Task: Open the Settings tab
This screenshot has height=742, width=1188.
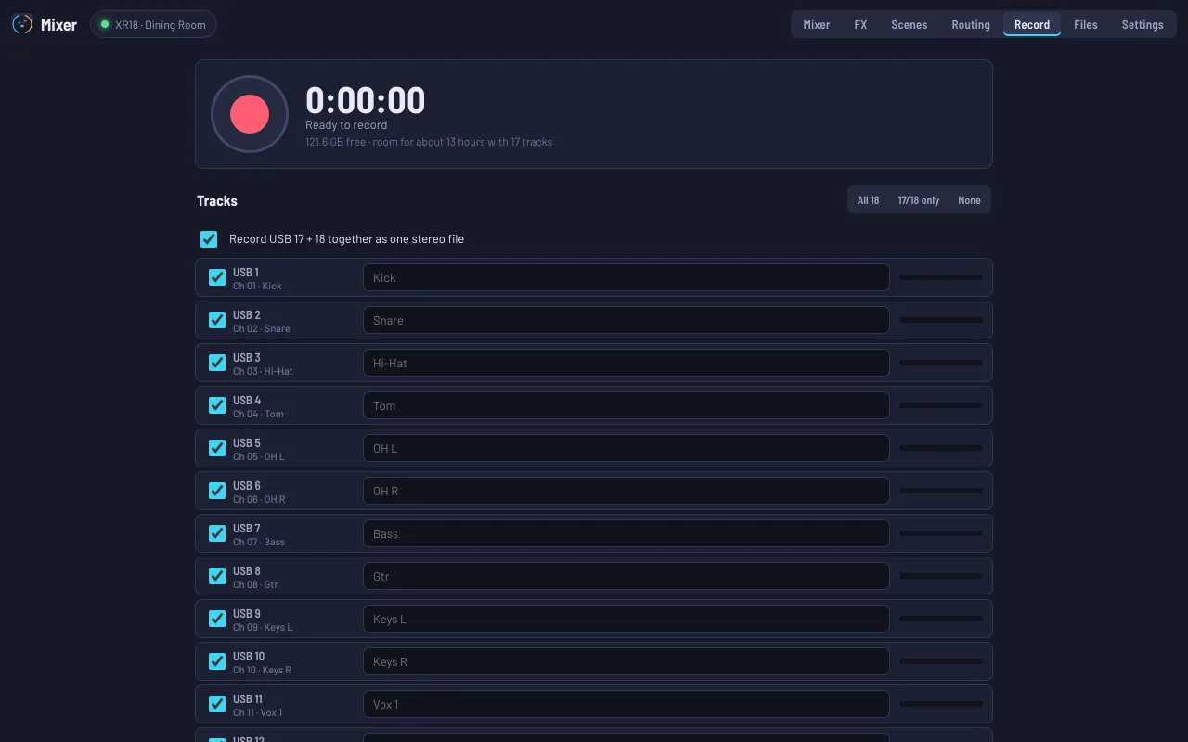Action: [1143, 25]
